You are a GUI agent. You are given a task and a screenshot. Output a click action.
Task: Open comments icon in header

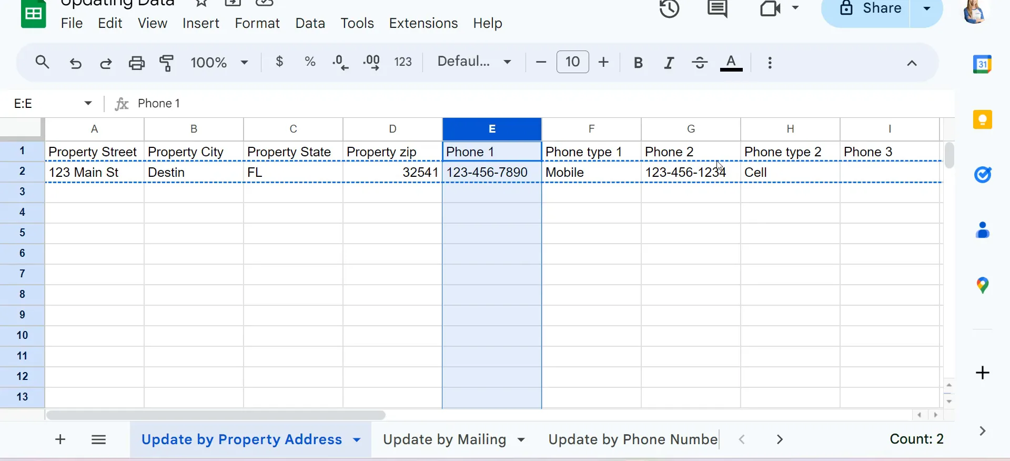[x=718, y=8]
